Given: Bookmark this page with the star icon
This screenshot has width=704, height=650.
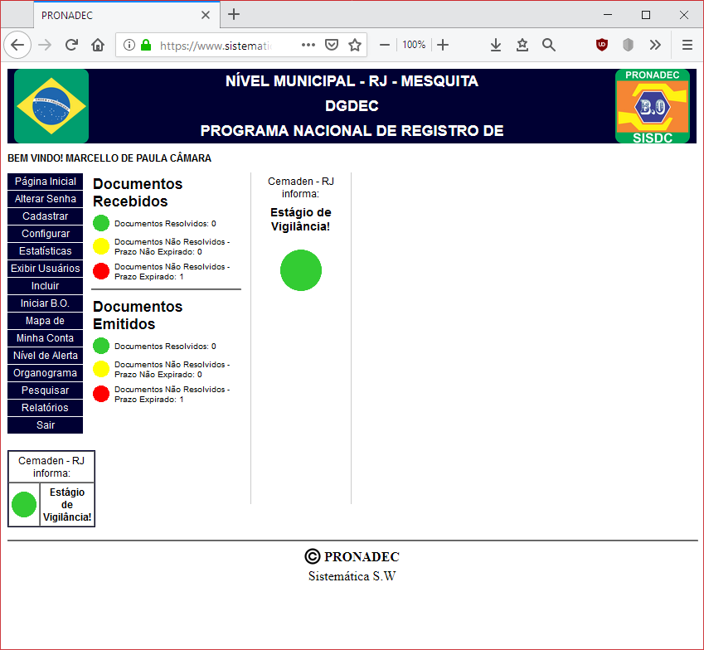Looking at the screenshot, I should [355, 45].
